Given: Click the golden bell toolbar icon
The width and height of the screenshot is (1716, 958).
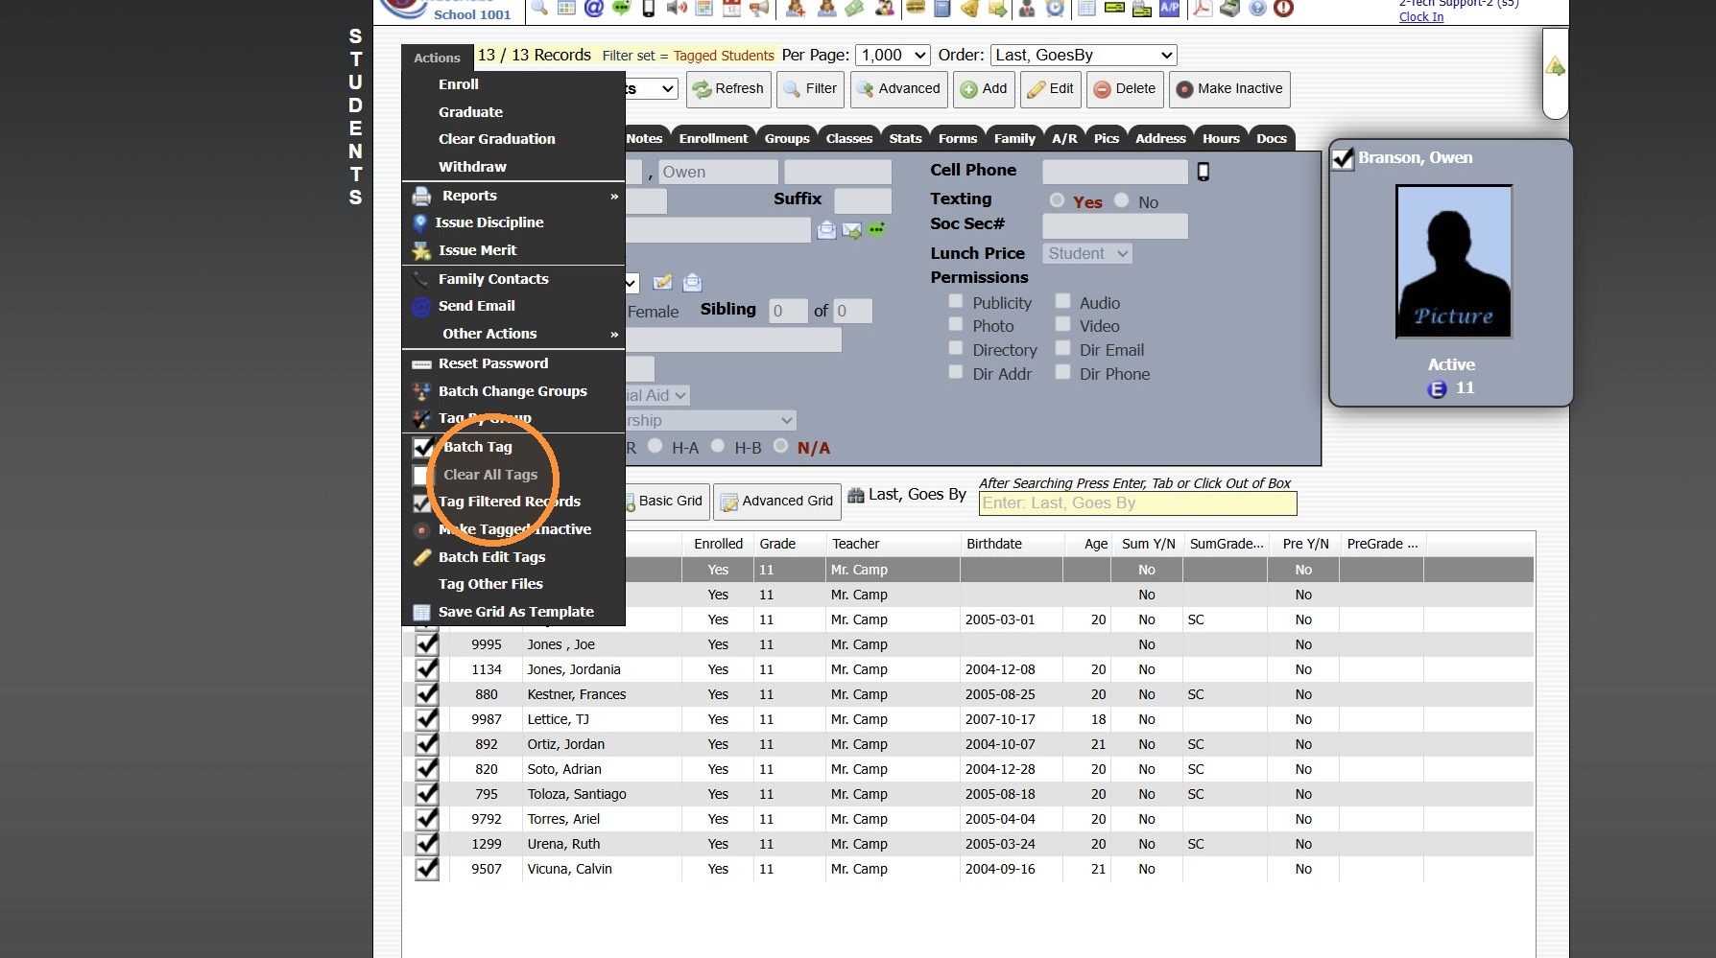Looking at the screenshot, I should coord(970,8).
